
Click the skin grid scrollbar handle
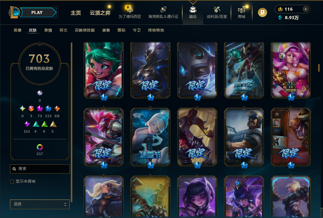pyautogui.click(x=319, y=68)
